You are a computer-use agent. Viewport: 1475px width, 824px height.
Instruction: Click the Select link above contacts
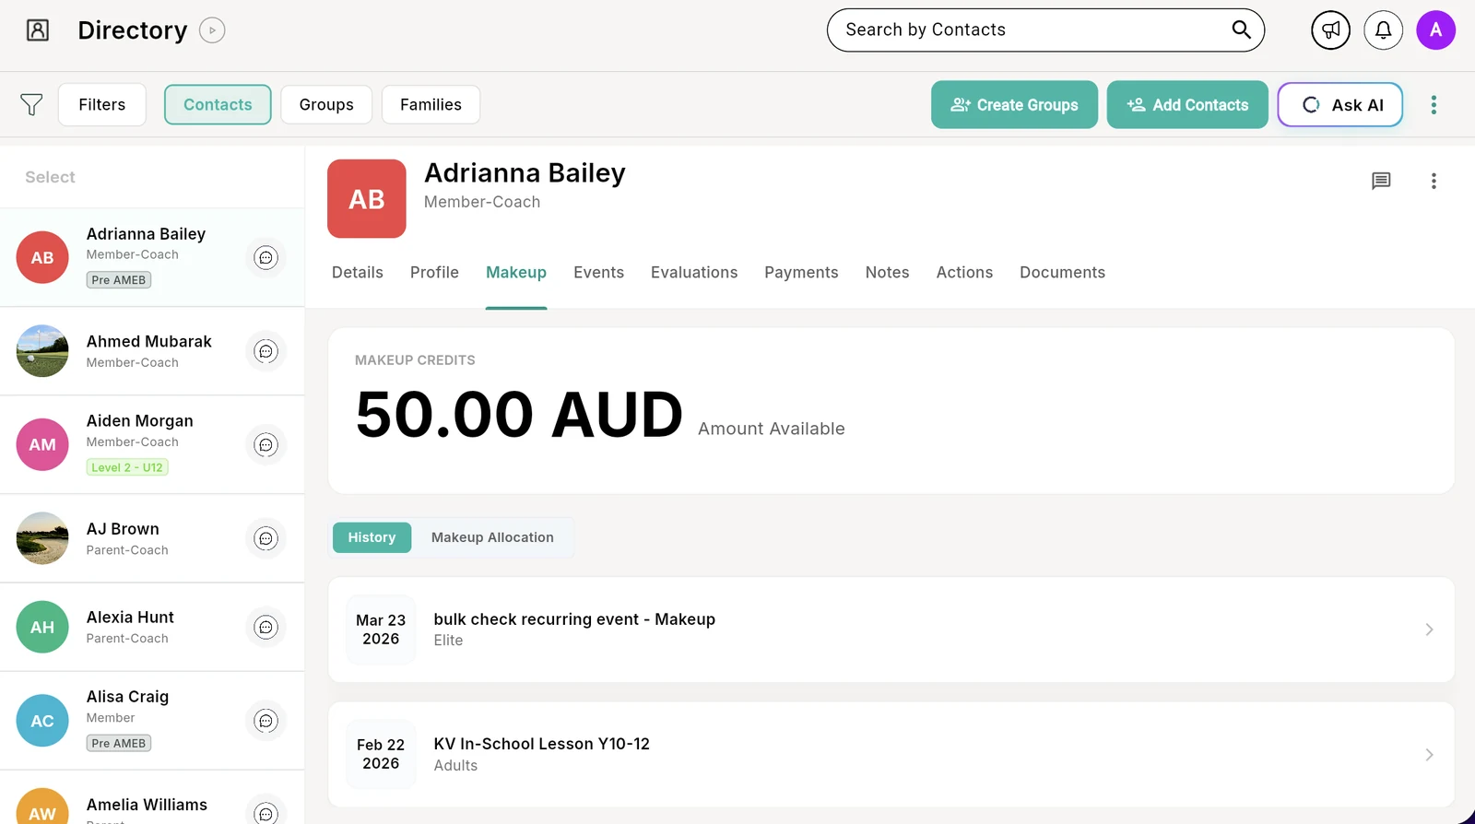tap(50, 177)
